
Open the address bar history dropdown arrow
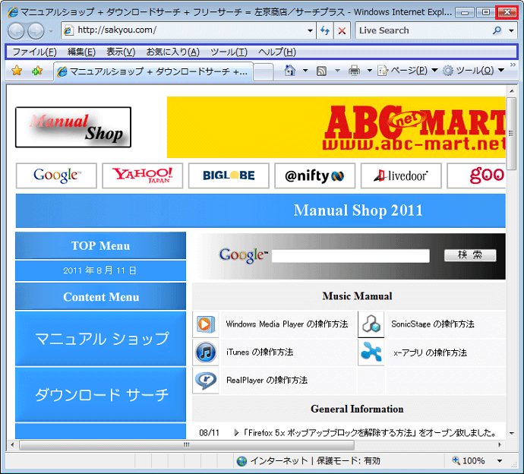click(x=310, y=30)
